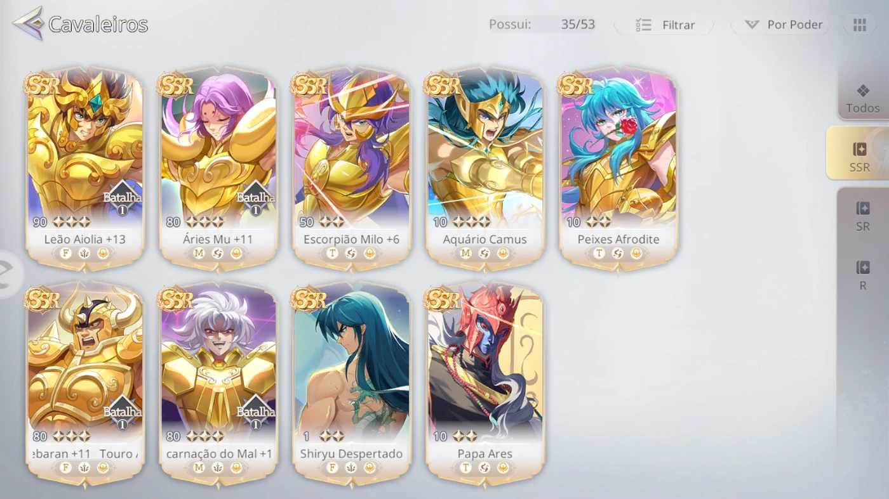This screenshot has height=499, width=889.
Task: Click the back arrow beside Cavaleiros
Action: pyautogui.click(x=28, y=23)
